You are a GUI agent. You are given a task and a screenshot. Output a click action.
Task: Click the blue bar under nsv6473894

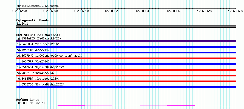coord(126,47)
